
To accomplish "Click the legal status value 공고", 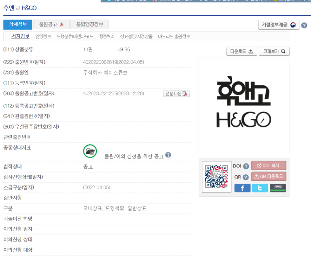I will [x=88, y=166].
